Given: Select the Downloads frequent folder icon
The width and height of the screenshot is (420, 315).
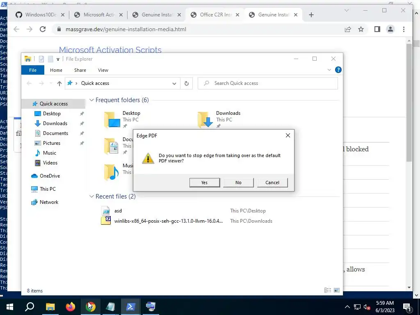Looking at the screenshot, I should 205,119.
